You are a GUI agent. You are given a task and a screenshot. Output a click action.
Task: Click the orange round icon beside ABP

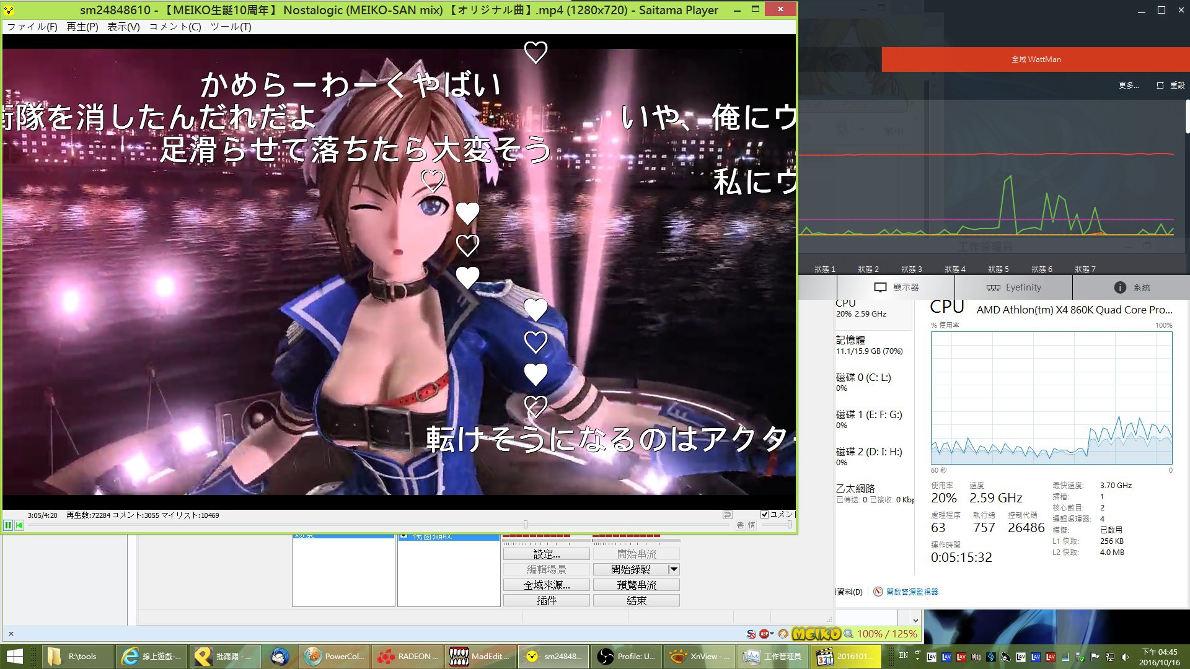pyautogui.click(x=783, y=634)
